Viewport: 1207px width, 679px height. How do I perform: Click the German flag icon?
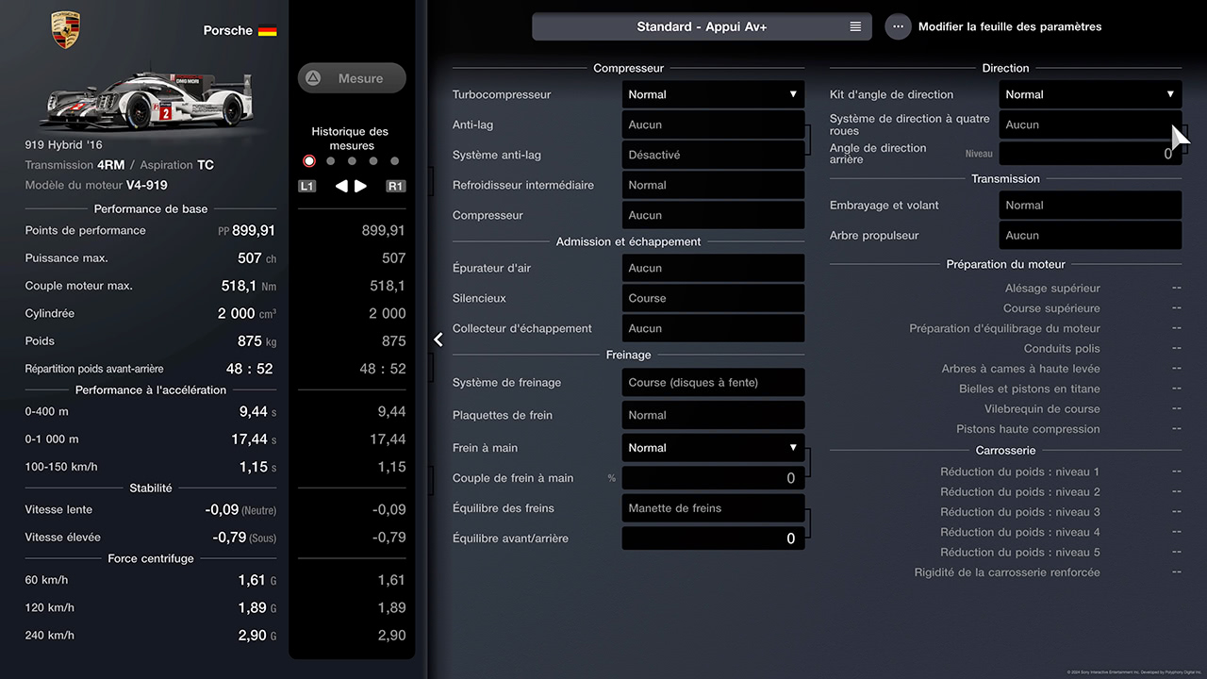point(267,30)
